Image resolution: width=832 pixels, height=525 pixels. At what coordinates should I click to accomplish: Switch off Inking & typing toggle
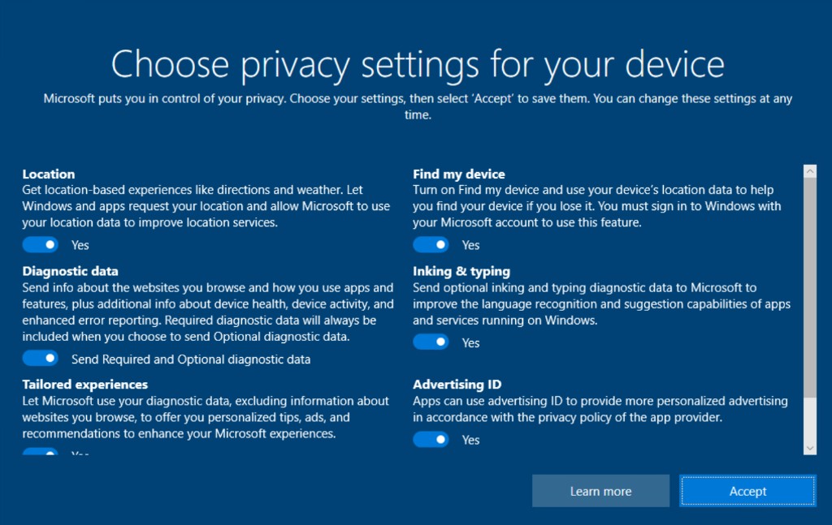[x=431, y=342]
